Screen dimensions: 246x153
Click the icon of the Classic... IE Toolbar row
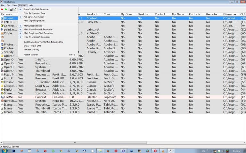[x=2, y=82]
